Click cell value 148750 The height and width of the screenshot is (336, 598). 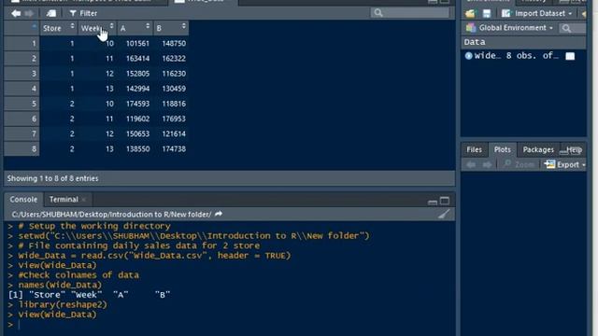coord(174,44)
